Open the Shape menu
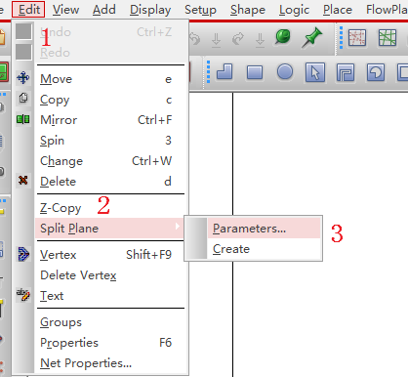Viewport: 408px width, 377px height. (248, 10)
